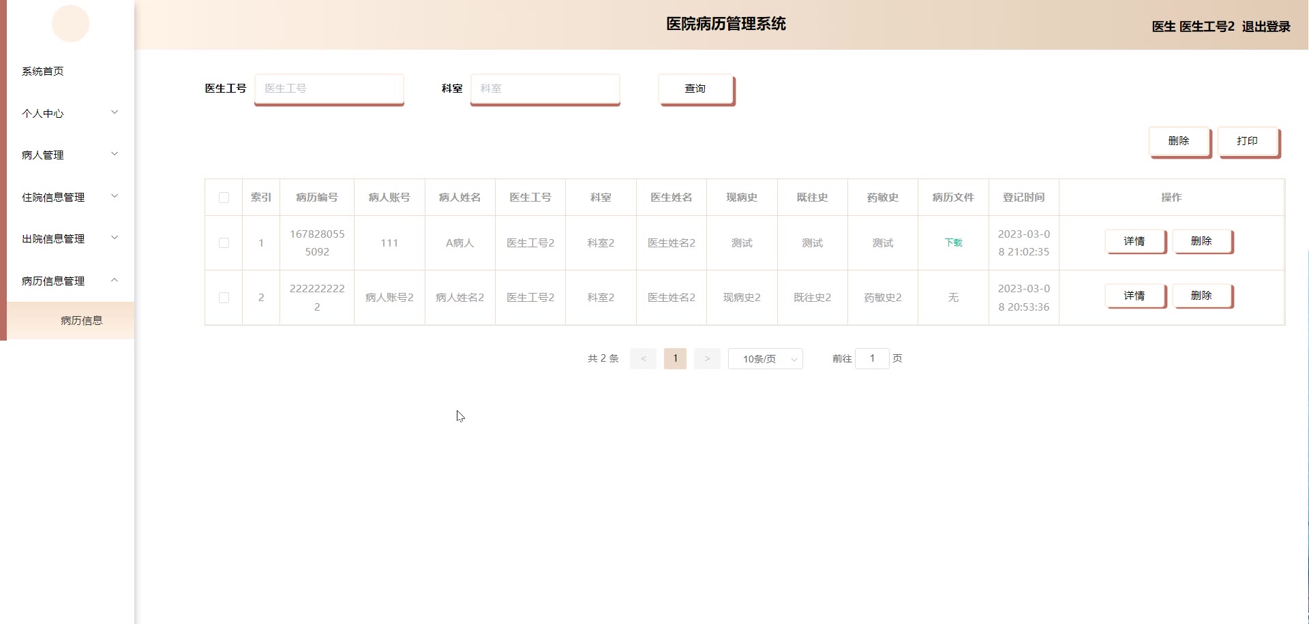Click the 查询 search button
Screen dimensions: 1309x624
coord(695,89)
